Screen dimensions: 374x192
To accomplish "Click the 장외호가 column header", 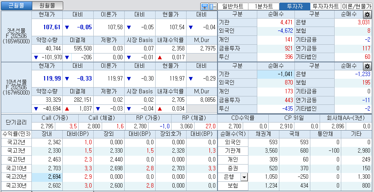I will point(171,134).
